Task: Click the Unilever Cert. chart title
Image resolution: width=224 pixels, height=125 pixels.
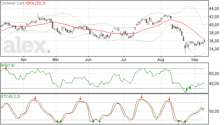Action: pyautogui.click(x=13, y=3)
